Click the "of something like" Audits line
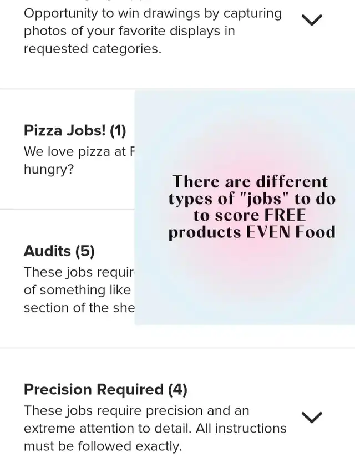Screen dimensions: 355x473 point(77,290)
